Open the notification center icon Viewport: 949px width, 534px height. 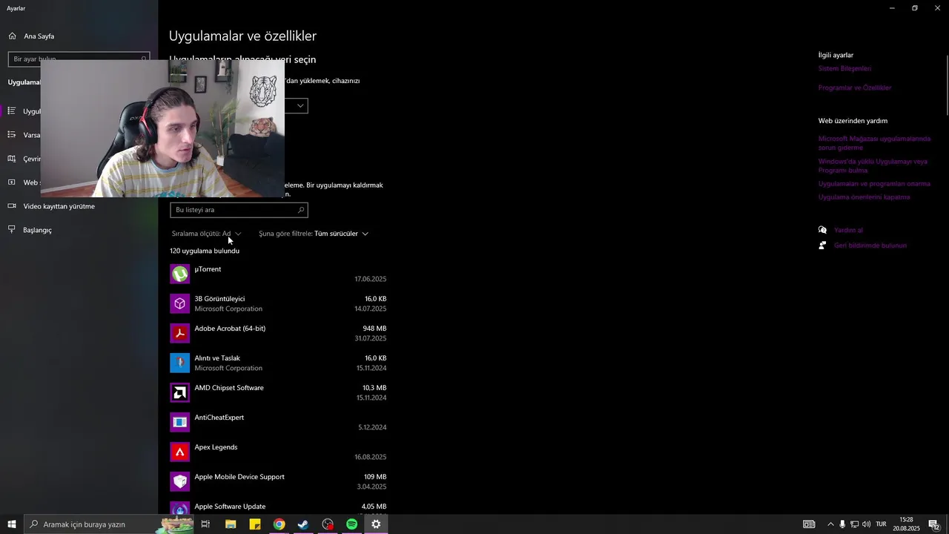(x=935, y=524)
